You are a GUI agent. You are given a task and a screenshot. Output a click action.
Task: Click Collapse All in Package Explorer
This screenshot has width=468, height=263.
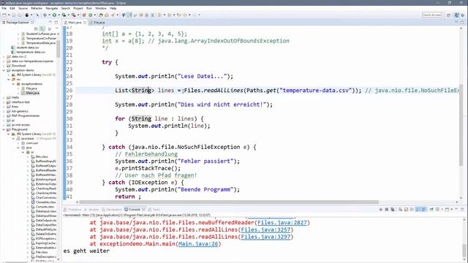point(36,28)
